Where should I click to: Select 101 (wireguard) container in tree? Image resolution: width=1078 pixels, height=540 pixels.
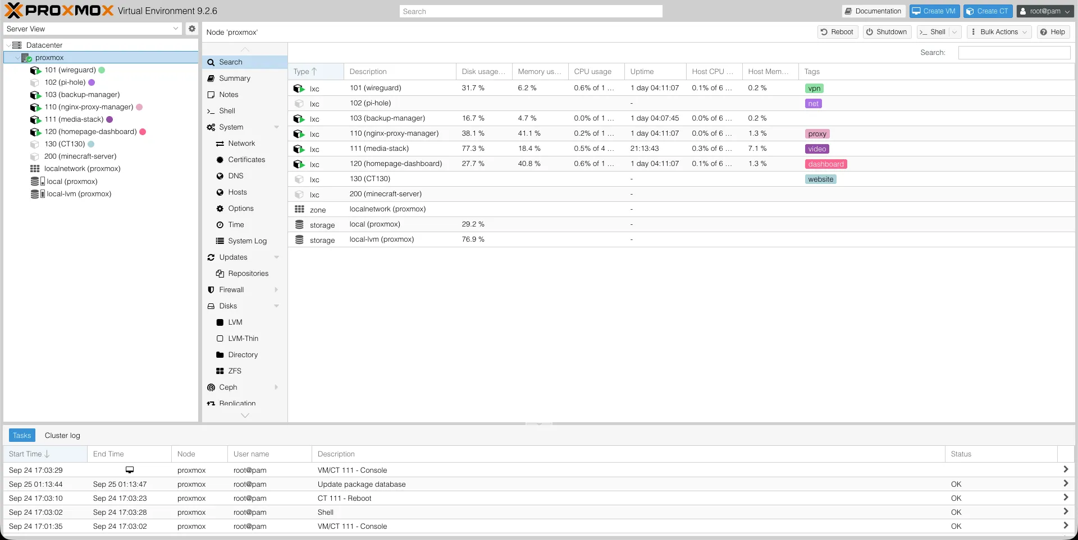click(70, 70)
